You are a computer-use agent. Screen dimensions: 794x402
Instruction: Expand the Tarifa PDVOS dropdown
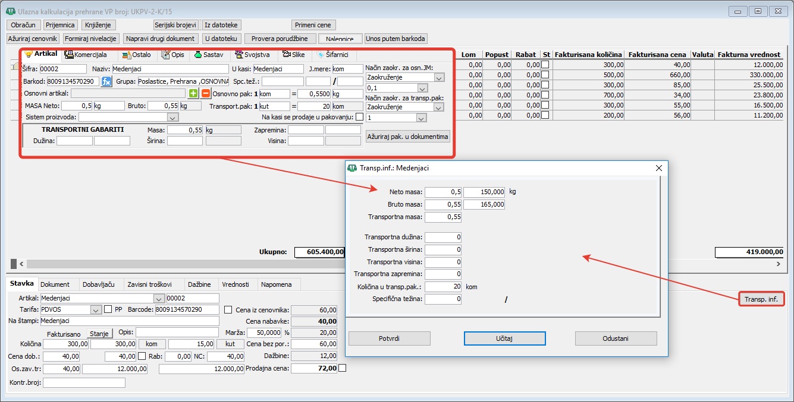coord(96,309)
